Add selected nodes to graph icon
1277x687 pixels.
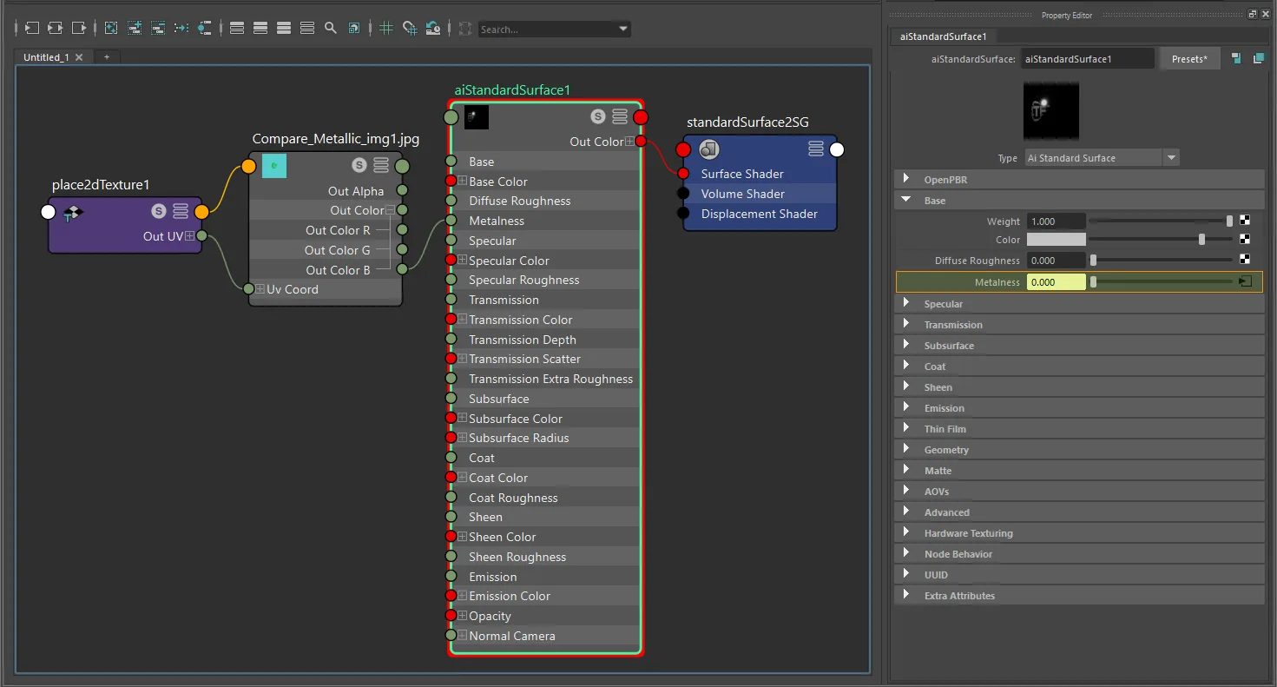[x=135, y=29]
